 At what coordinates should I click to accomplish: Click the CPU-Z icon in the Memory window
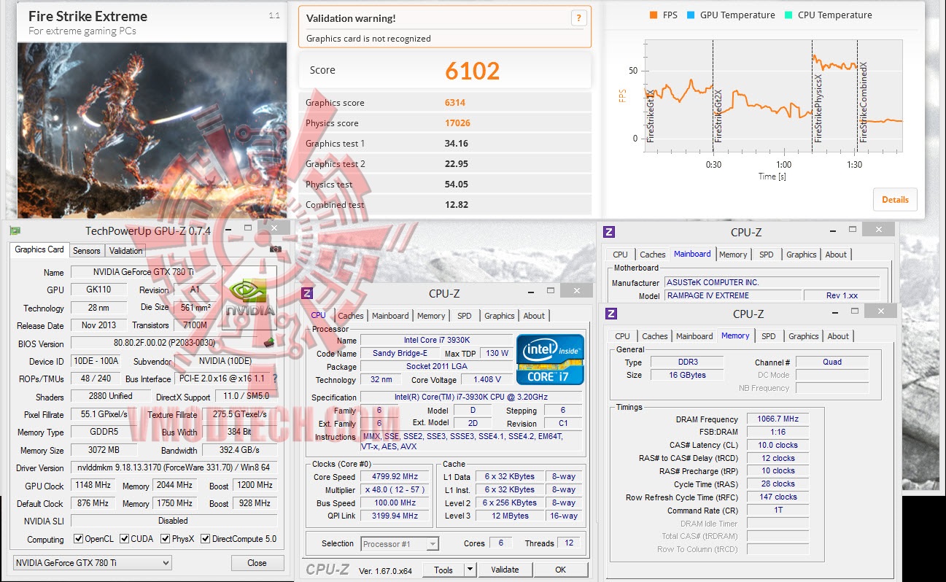coord(611,314)
